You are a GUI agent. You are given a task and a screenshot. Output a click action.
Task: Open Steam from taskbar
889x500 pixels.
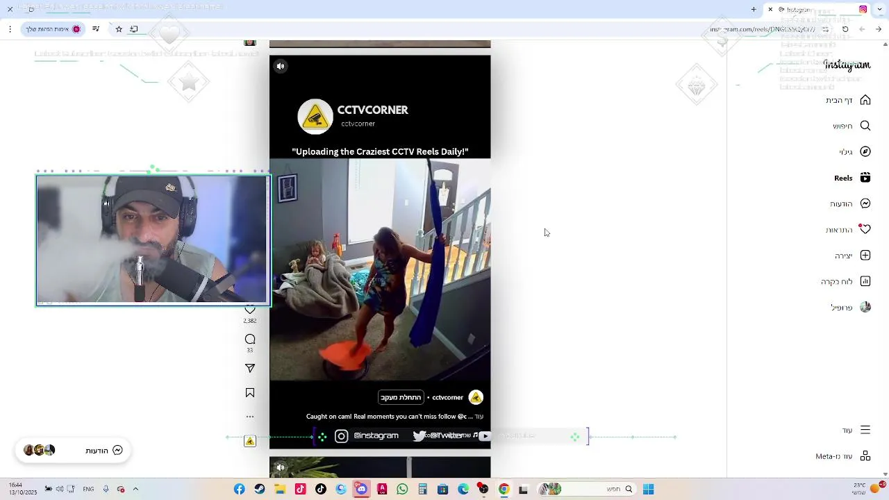point(260,489)
